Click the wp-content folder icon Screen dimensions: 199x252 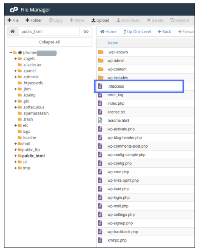coord(101,69)
